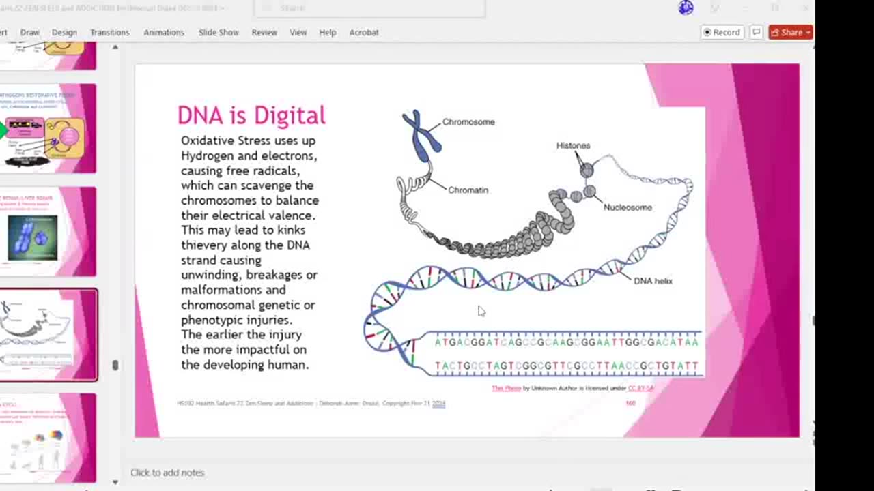Screen dimensions: 874x491
Task: Click the blue chromosome image
Action: pos(422,135)
